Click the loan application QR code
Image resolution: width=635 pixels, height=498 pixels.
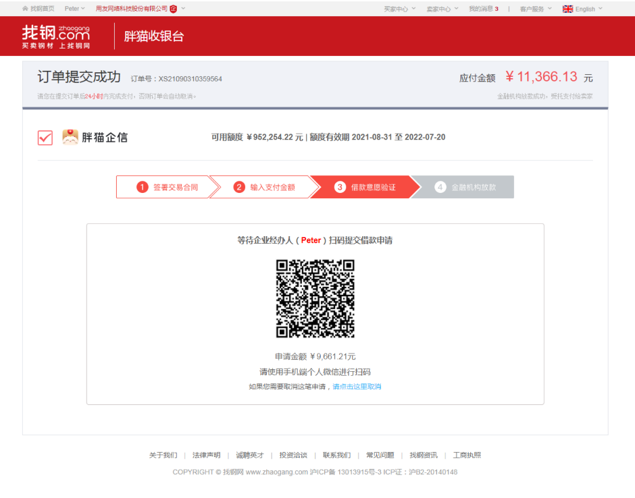315,298
